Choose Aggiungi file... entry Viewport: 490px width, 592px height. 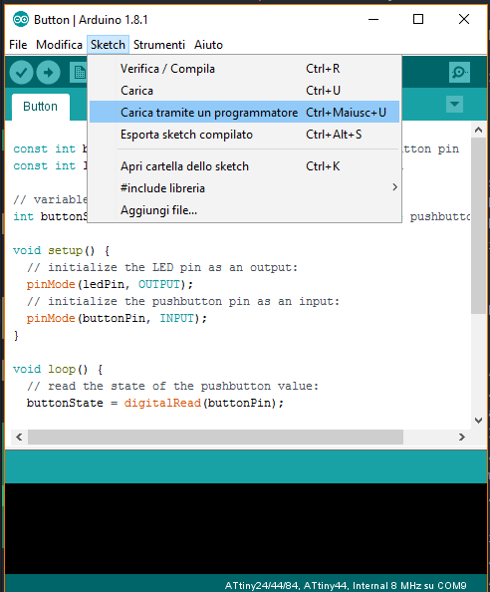[x=245, y=210]
